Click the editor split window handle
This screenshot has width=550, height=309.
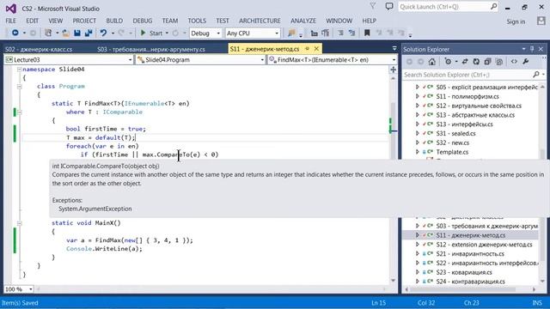tap(394, 70)
